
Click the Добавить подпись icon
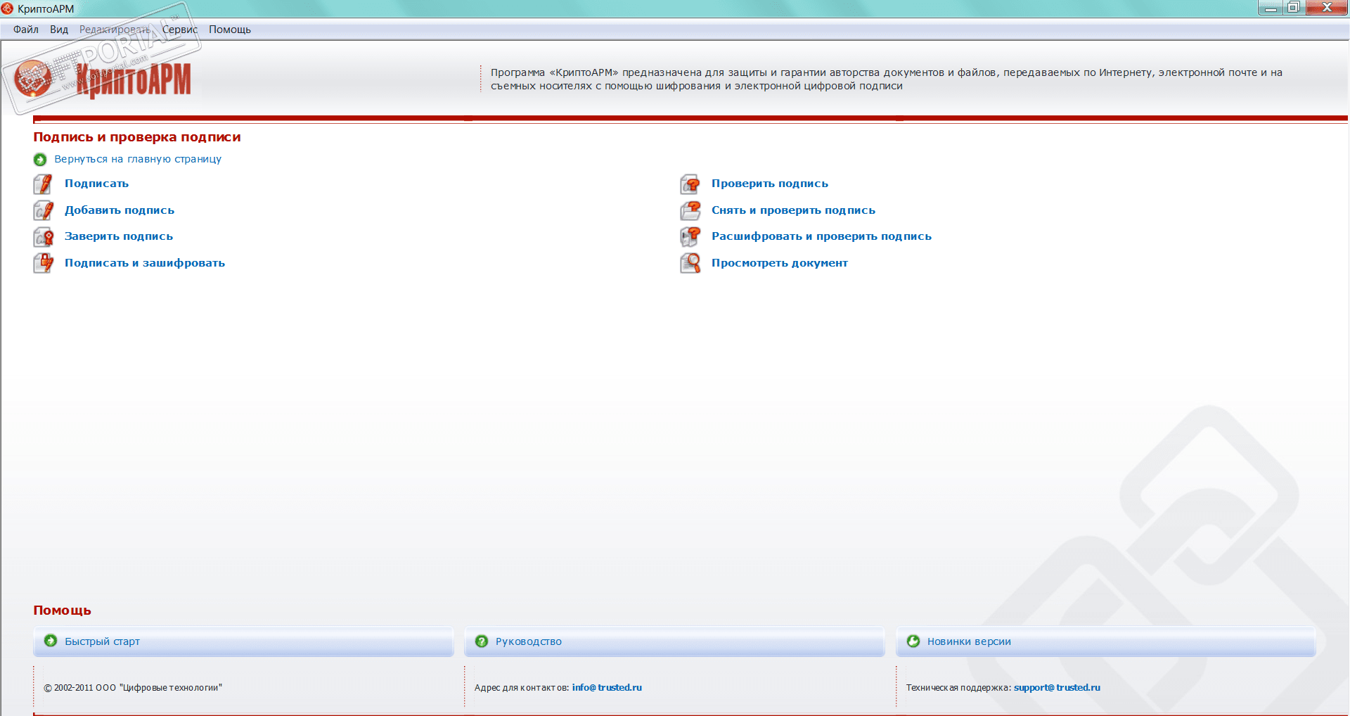43,210
